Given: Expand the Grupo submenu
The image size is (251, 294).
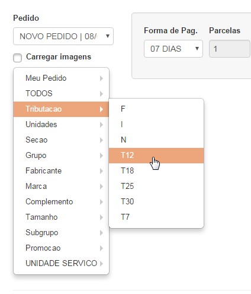Looking at the screenshot, I should pyautogui.click(x=61, y=156).
